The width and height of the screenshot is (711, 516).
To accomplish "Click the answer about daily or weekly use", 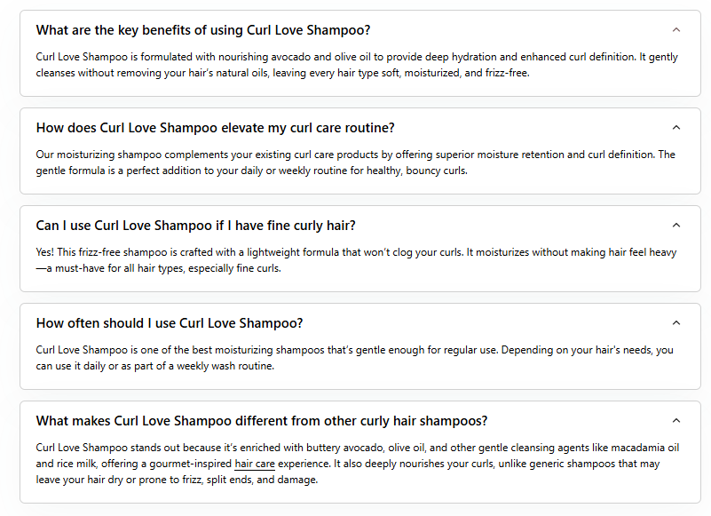I will pyautogui.click(x=355, y=358).
